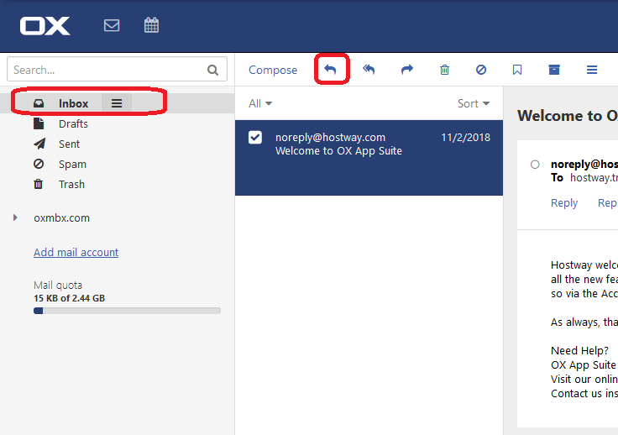Click the Reply arrow in toolbar

tap(330, 70)
